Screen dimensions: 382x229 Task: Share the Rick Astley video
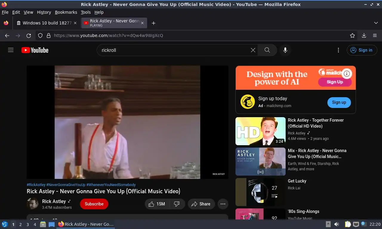coord(201,204)
